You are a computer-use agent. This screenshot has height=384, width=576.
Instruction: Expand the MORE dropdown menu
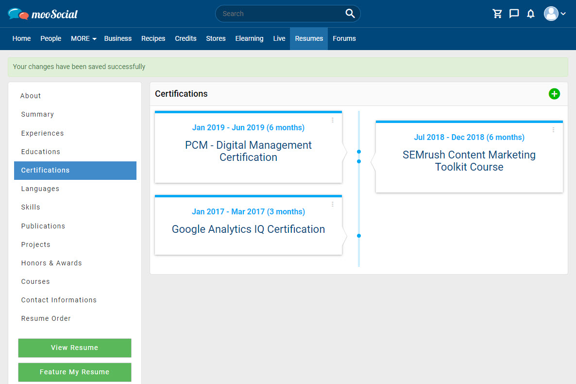pos(84,38)
